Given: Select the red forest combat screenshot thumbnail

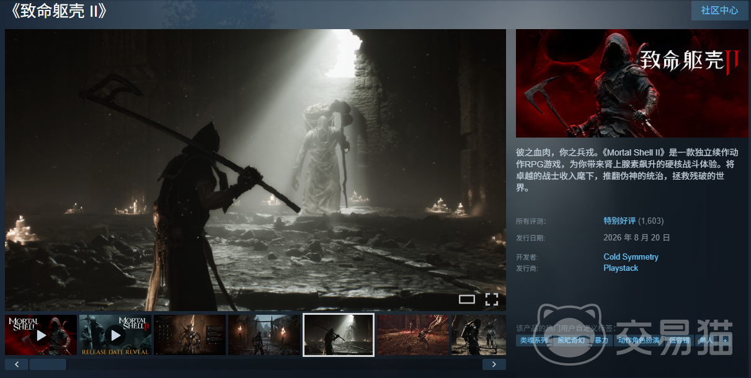Looking at the screenshot, I should [413, 335].
